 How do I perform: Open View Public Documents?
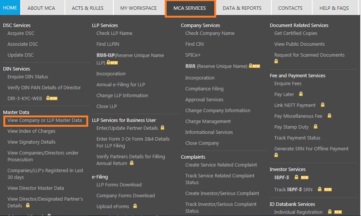(299, 44)
